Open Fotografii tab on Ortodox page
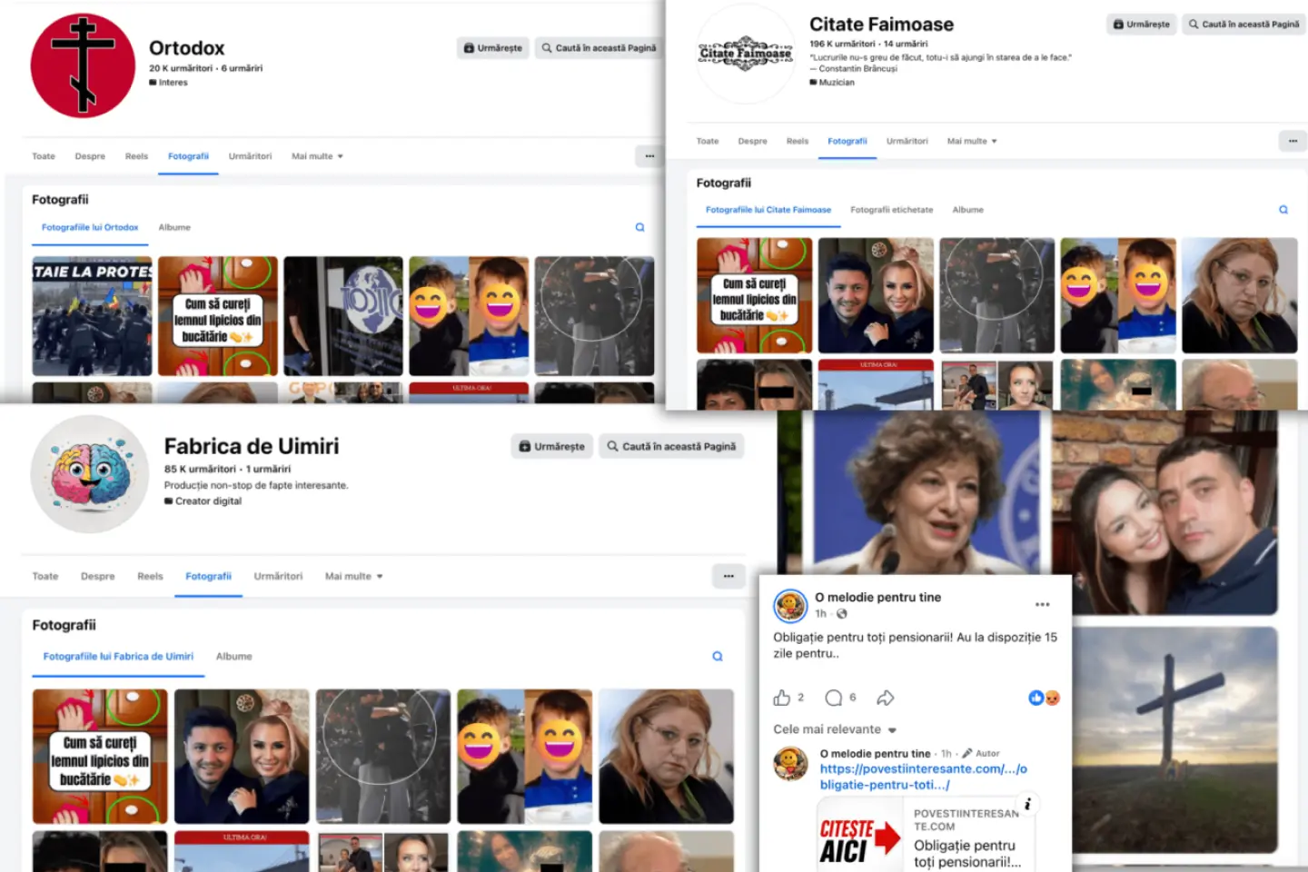Screen dimensions: 1308x872 tap(188, 156)
